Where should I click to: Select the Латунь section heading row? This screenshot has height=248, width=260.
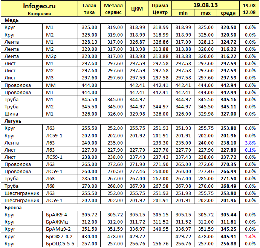pos(130,121)
